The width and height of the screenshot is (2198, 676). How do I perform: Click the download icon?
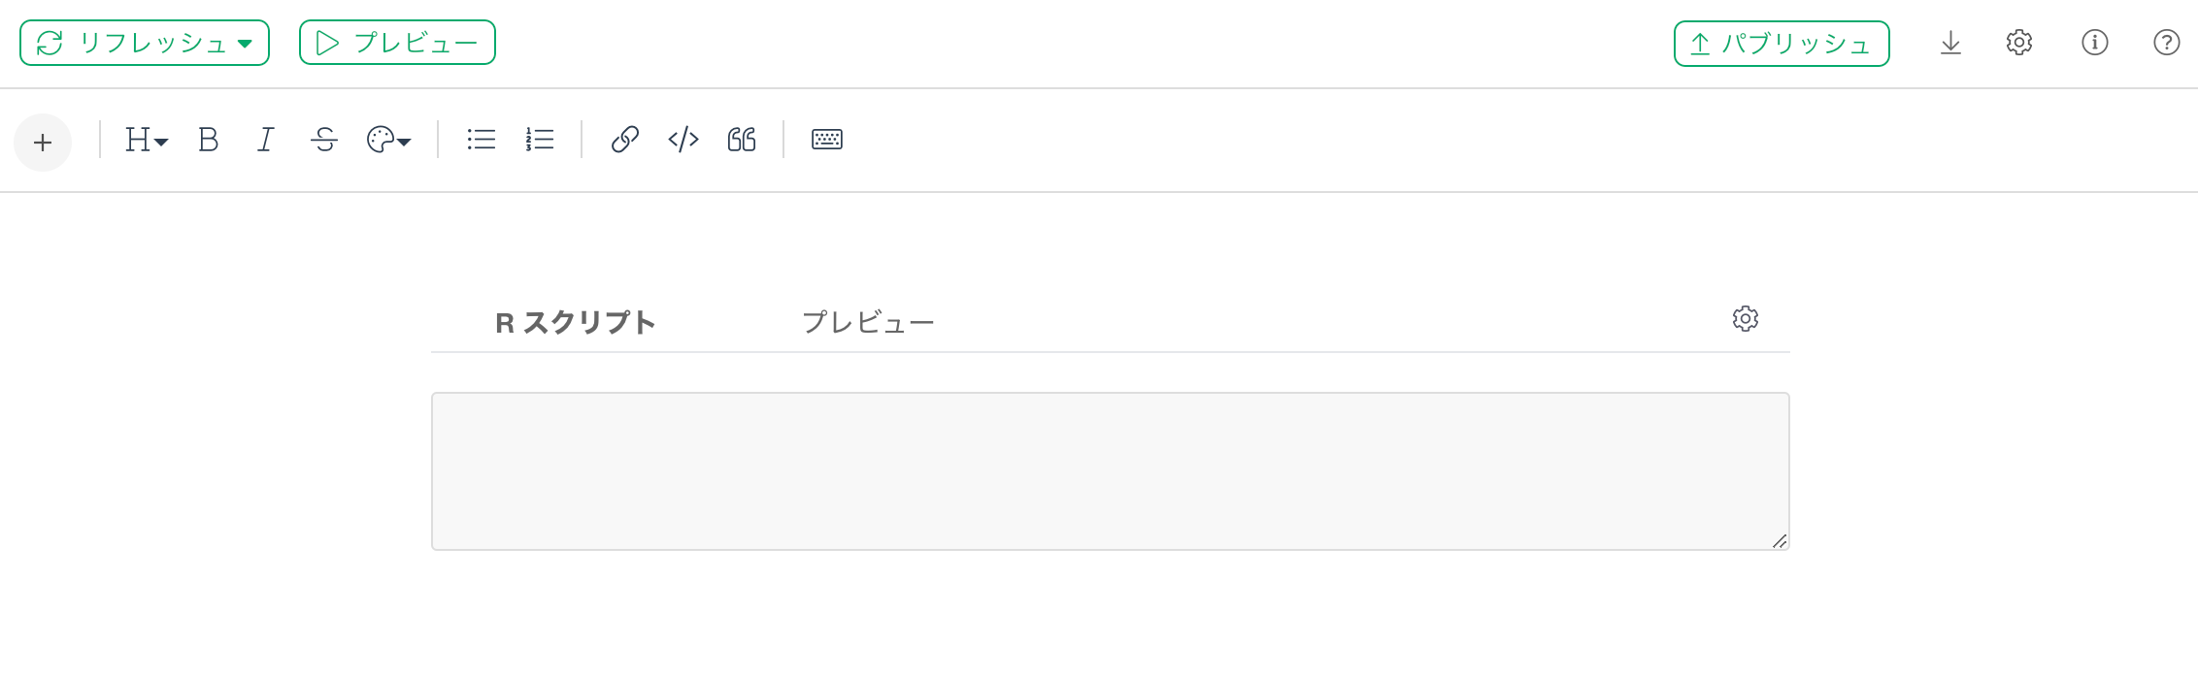[x=1950, y=43]
